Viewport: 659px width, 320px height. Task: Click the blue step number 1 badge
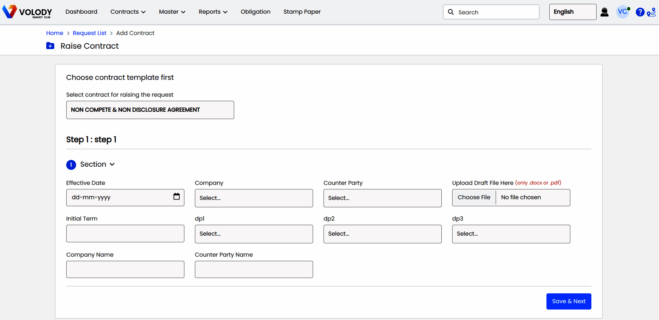click(71, 165)
